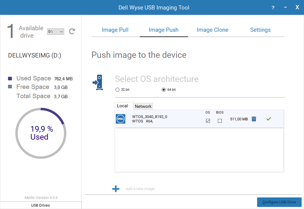Click the Configure USB Drive button
The width and height of the screenshot is (304, 209).
pyautogui.click(x=279, y=202)
